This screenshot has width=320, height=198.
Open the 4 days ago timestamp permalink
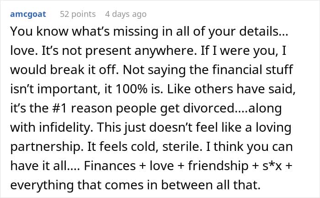click(x=126, y=14)
